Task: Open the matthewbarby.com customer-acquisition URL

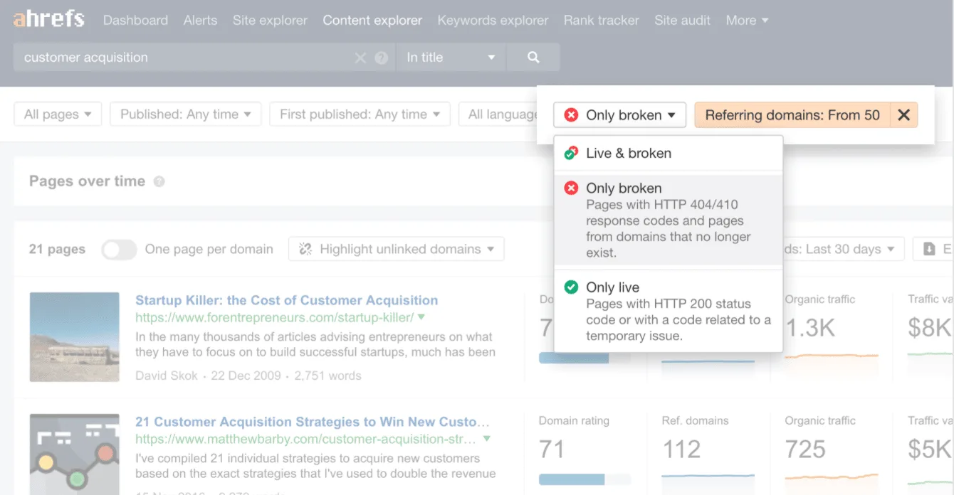Action: 307,440
